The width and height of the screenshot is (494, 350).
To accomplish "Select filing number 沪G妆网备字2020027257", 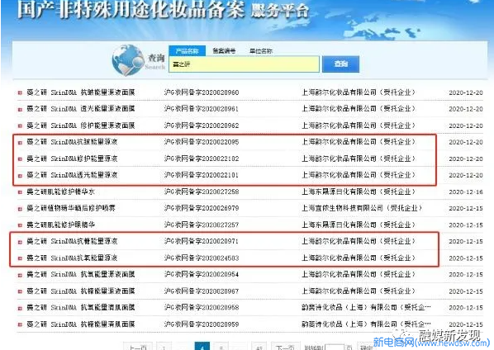I will [x=202, y=225].
